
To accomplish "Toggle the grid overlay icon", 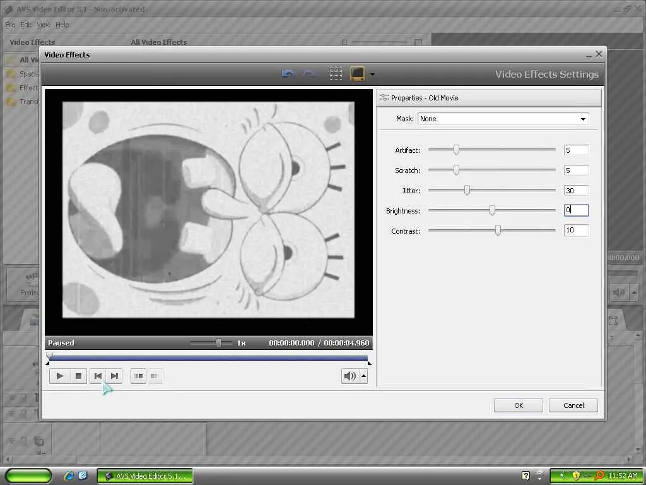I will click(336, 74).
